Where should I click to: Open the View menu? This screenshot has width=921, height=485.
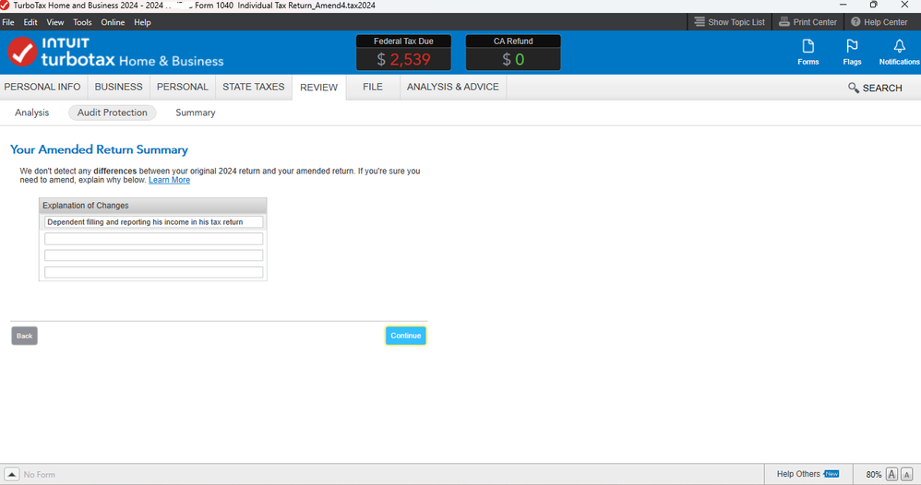click(x=55, y=22)
